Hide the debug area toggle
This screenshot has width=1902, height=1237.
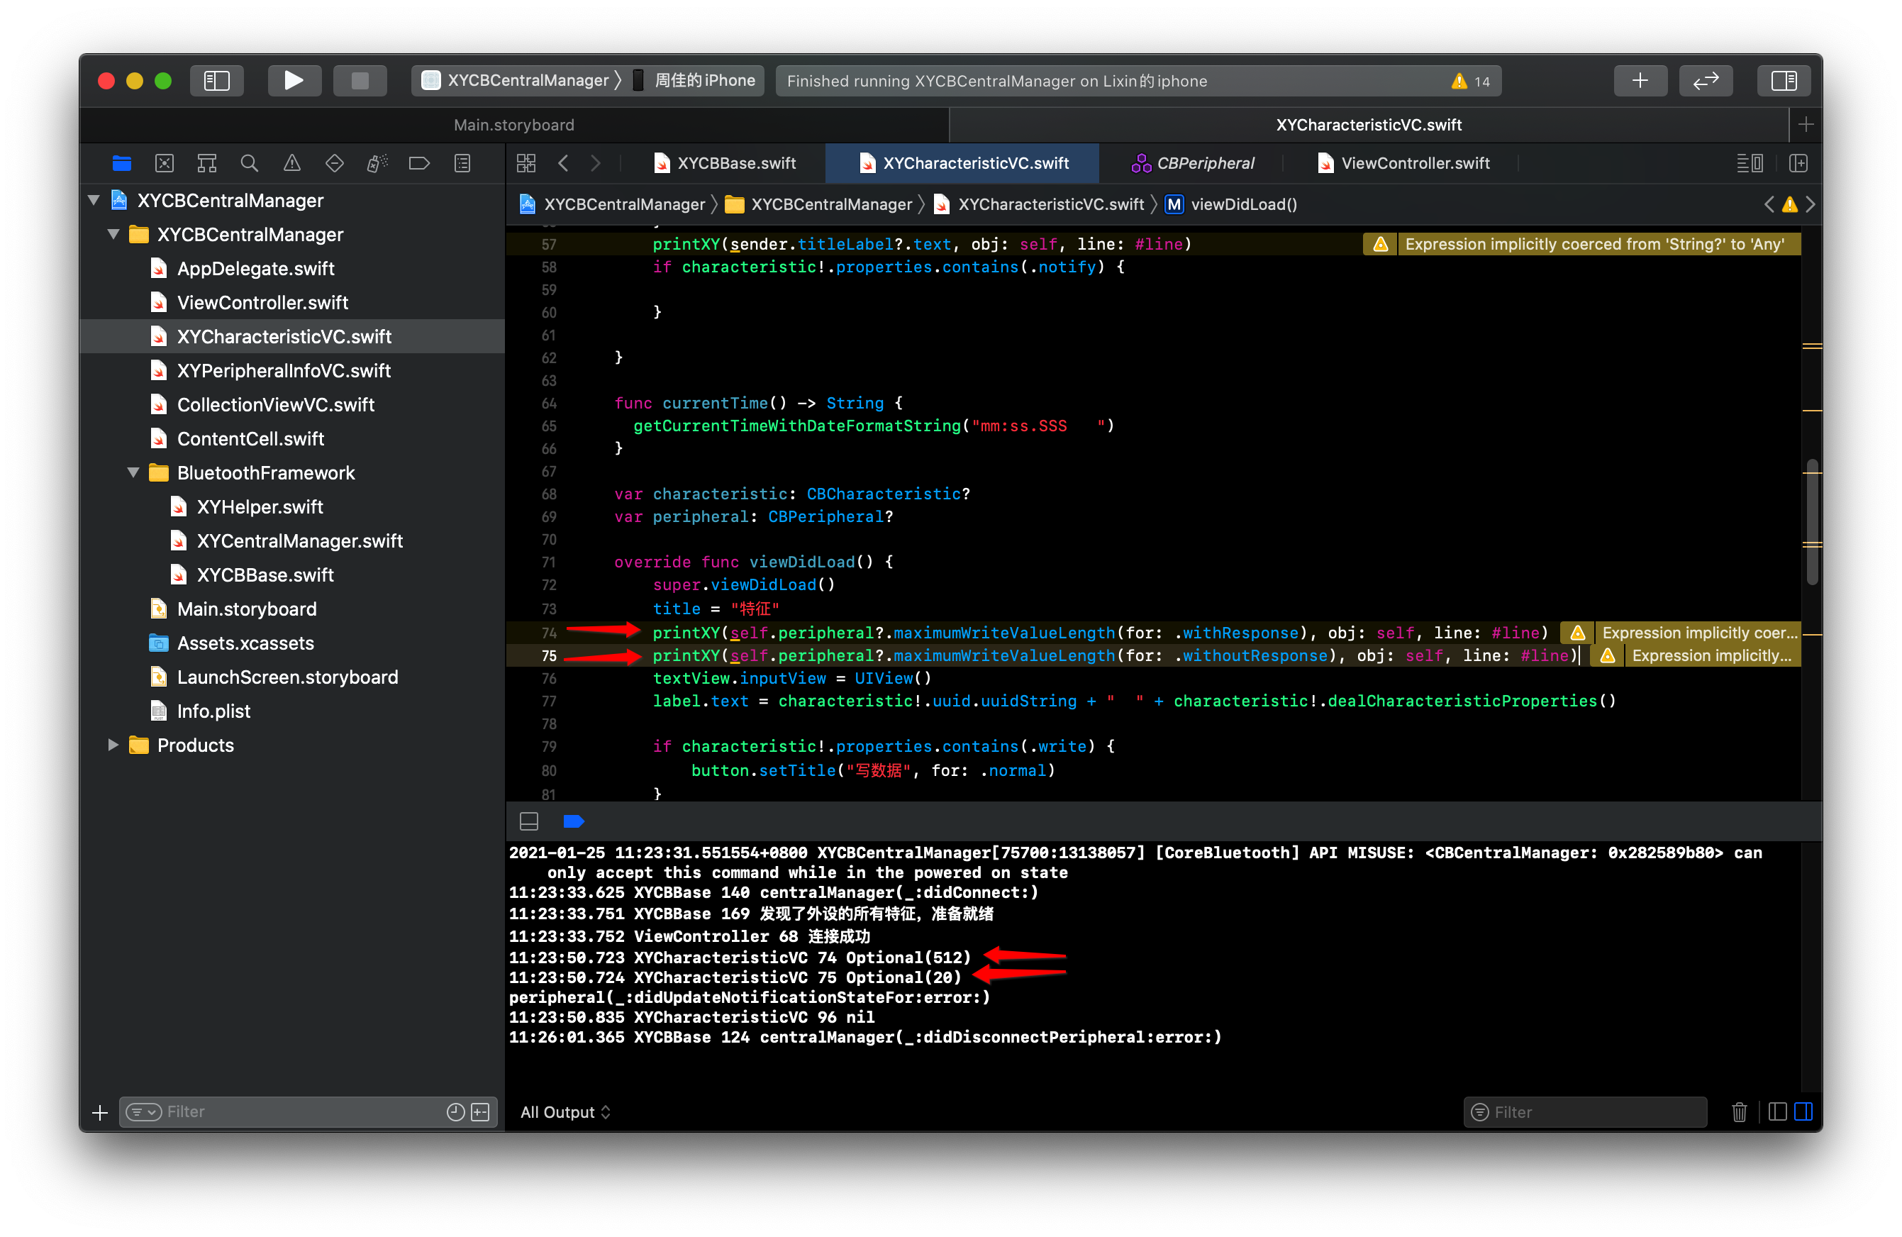tap(529, 821)
